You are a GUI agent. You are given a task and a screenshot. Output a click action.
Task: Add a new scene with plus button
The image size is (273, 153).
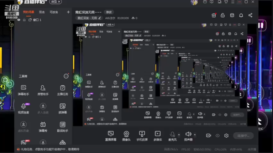[x=68, y=12]
